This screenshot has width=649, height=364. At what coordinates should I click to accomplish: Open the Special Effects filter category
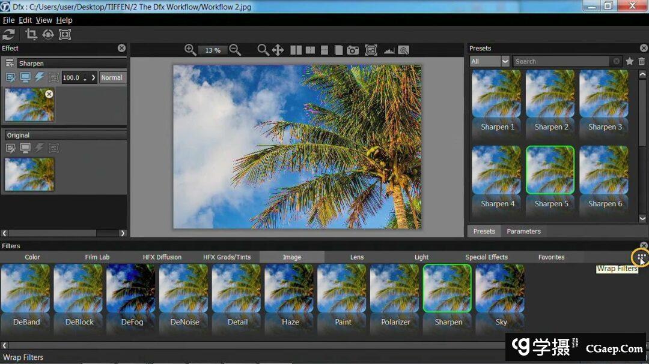[x=486, y=257]
